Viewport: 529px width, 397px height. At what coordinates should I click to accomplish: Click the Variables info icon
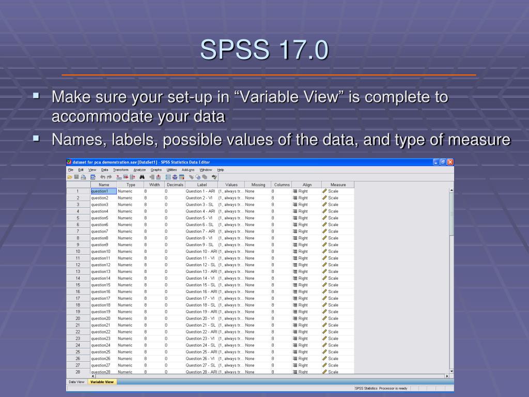(133, 177)
